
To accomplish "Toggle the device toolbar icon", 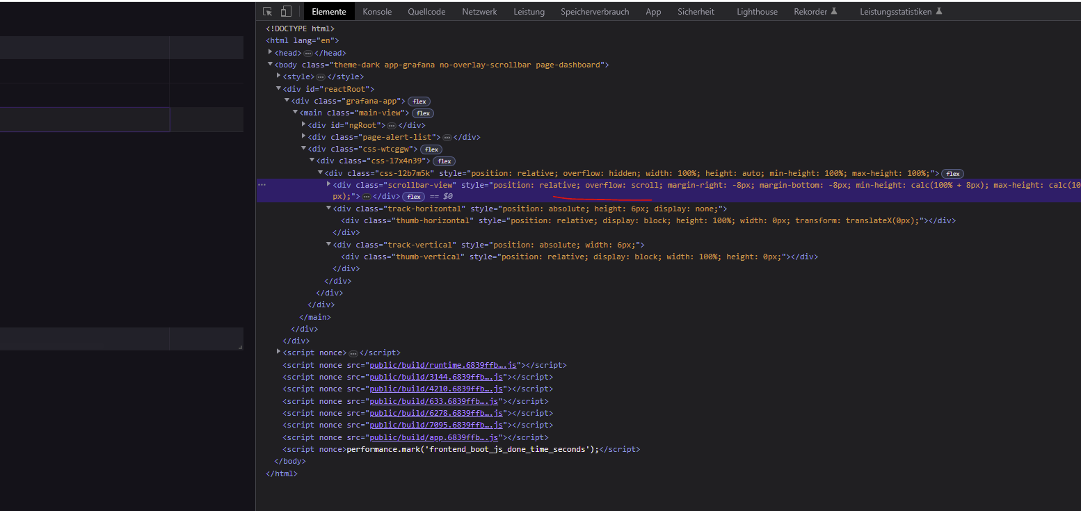I will pyautogui.click(x=286, y=12).
